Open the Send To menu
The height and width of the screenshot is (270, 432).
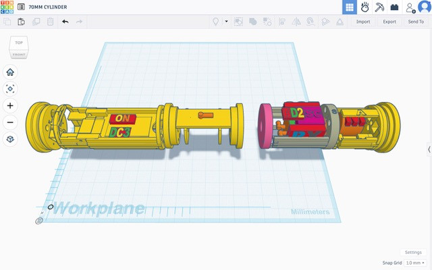(416, 22)
